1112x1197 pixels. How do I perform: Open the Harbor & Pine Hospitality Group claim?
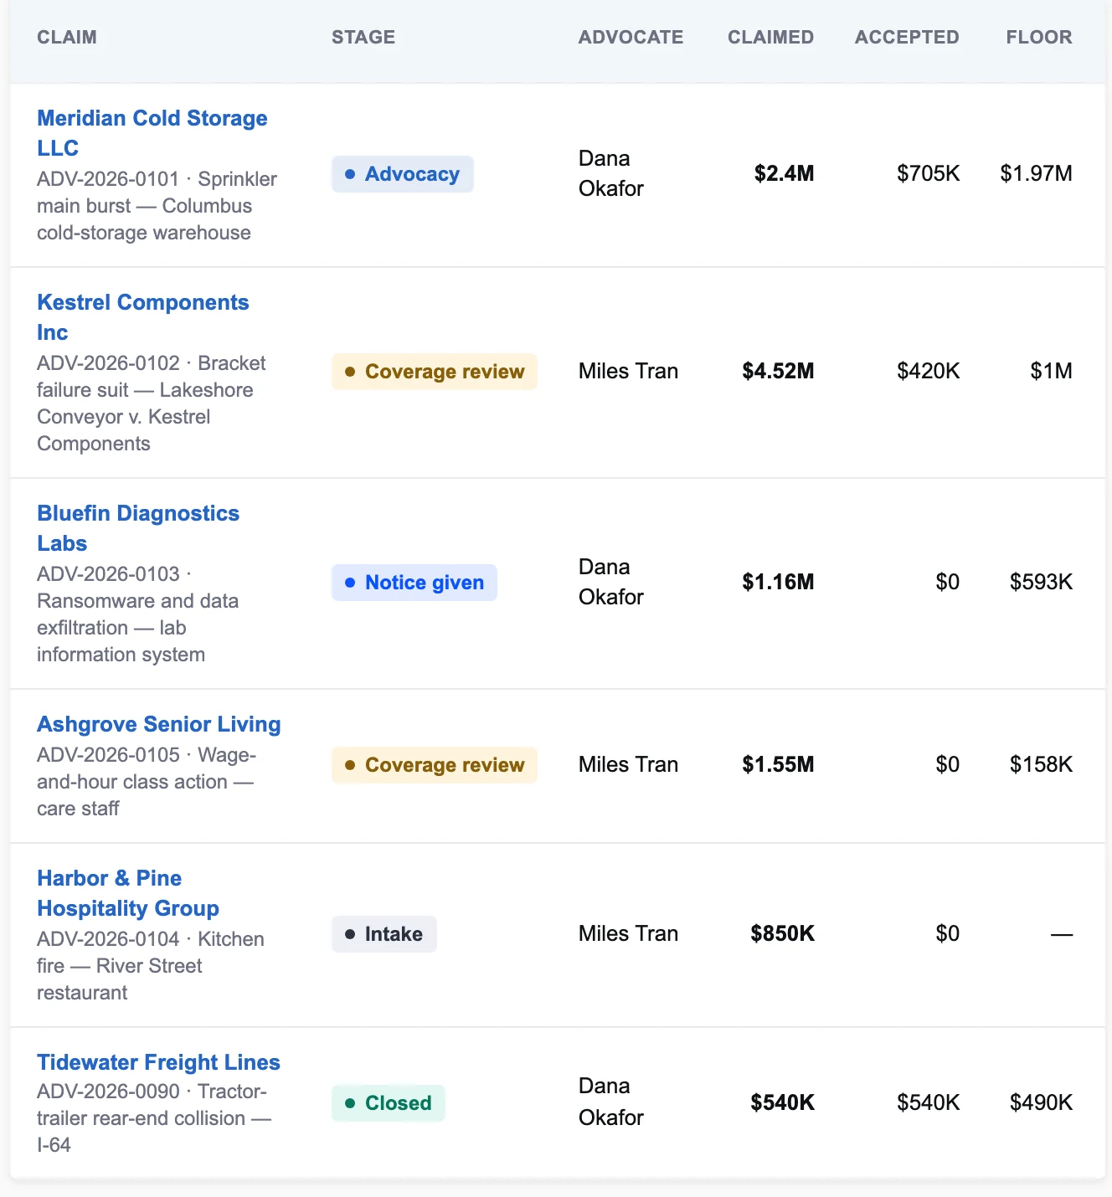[128, 893]
